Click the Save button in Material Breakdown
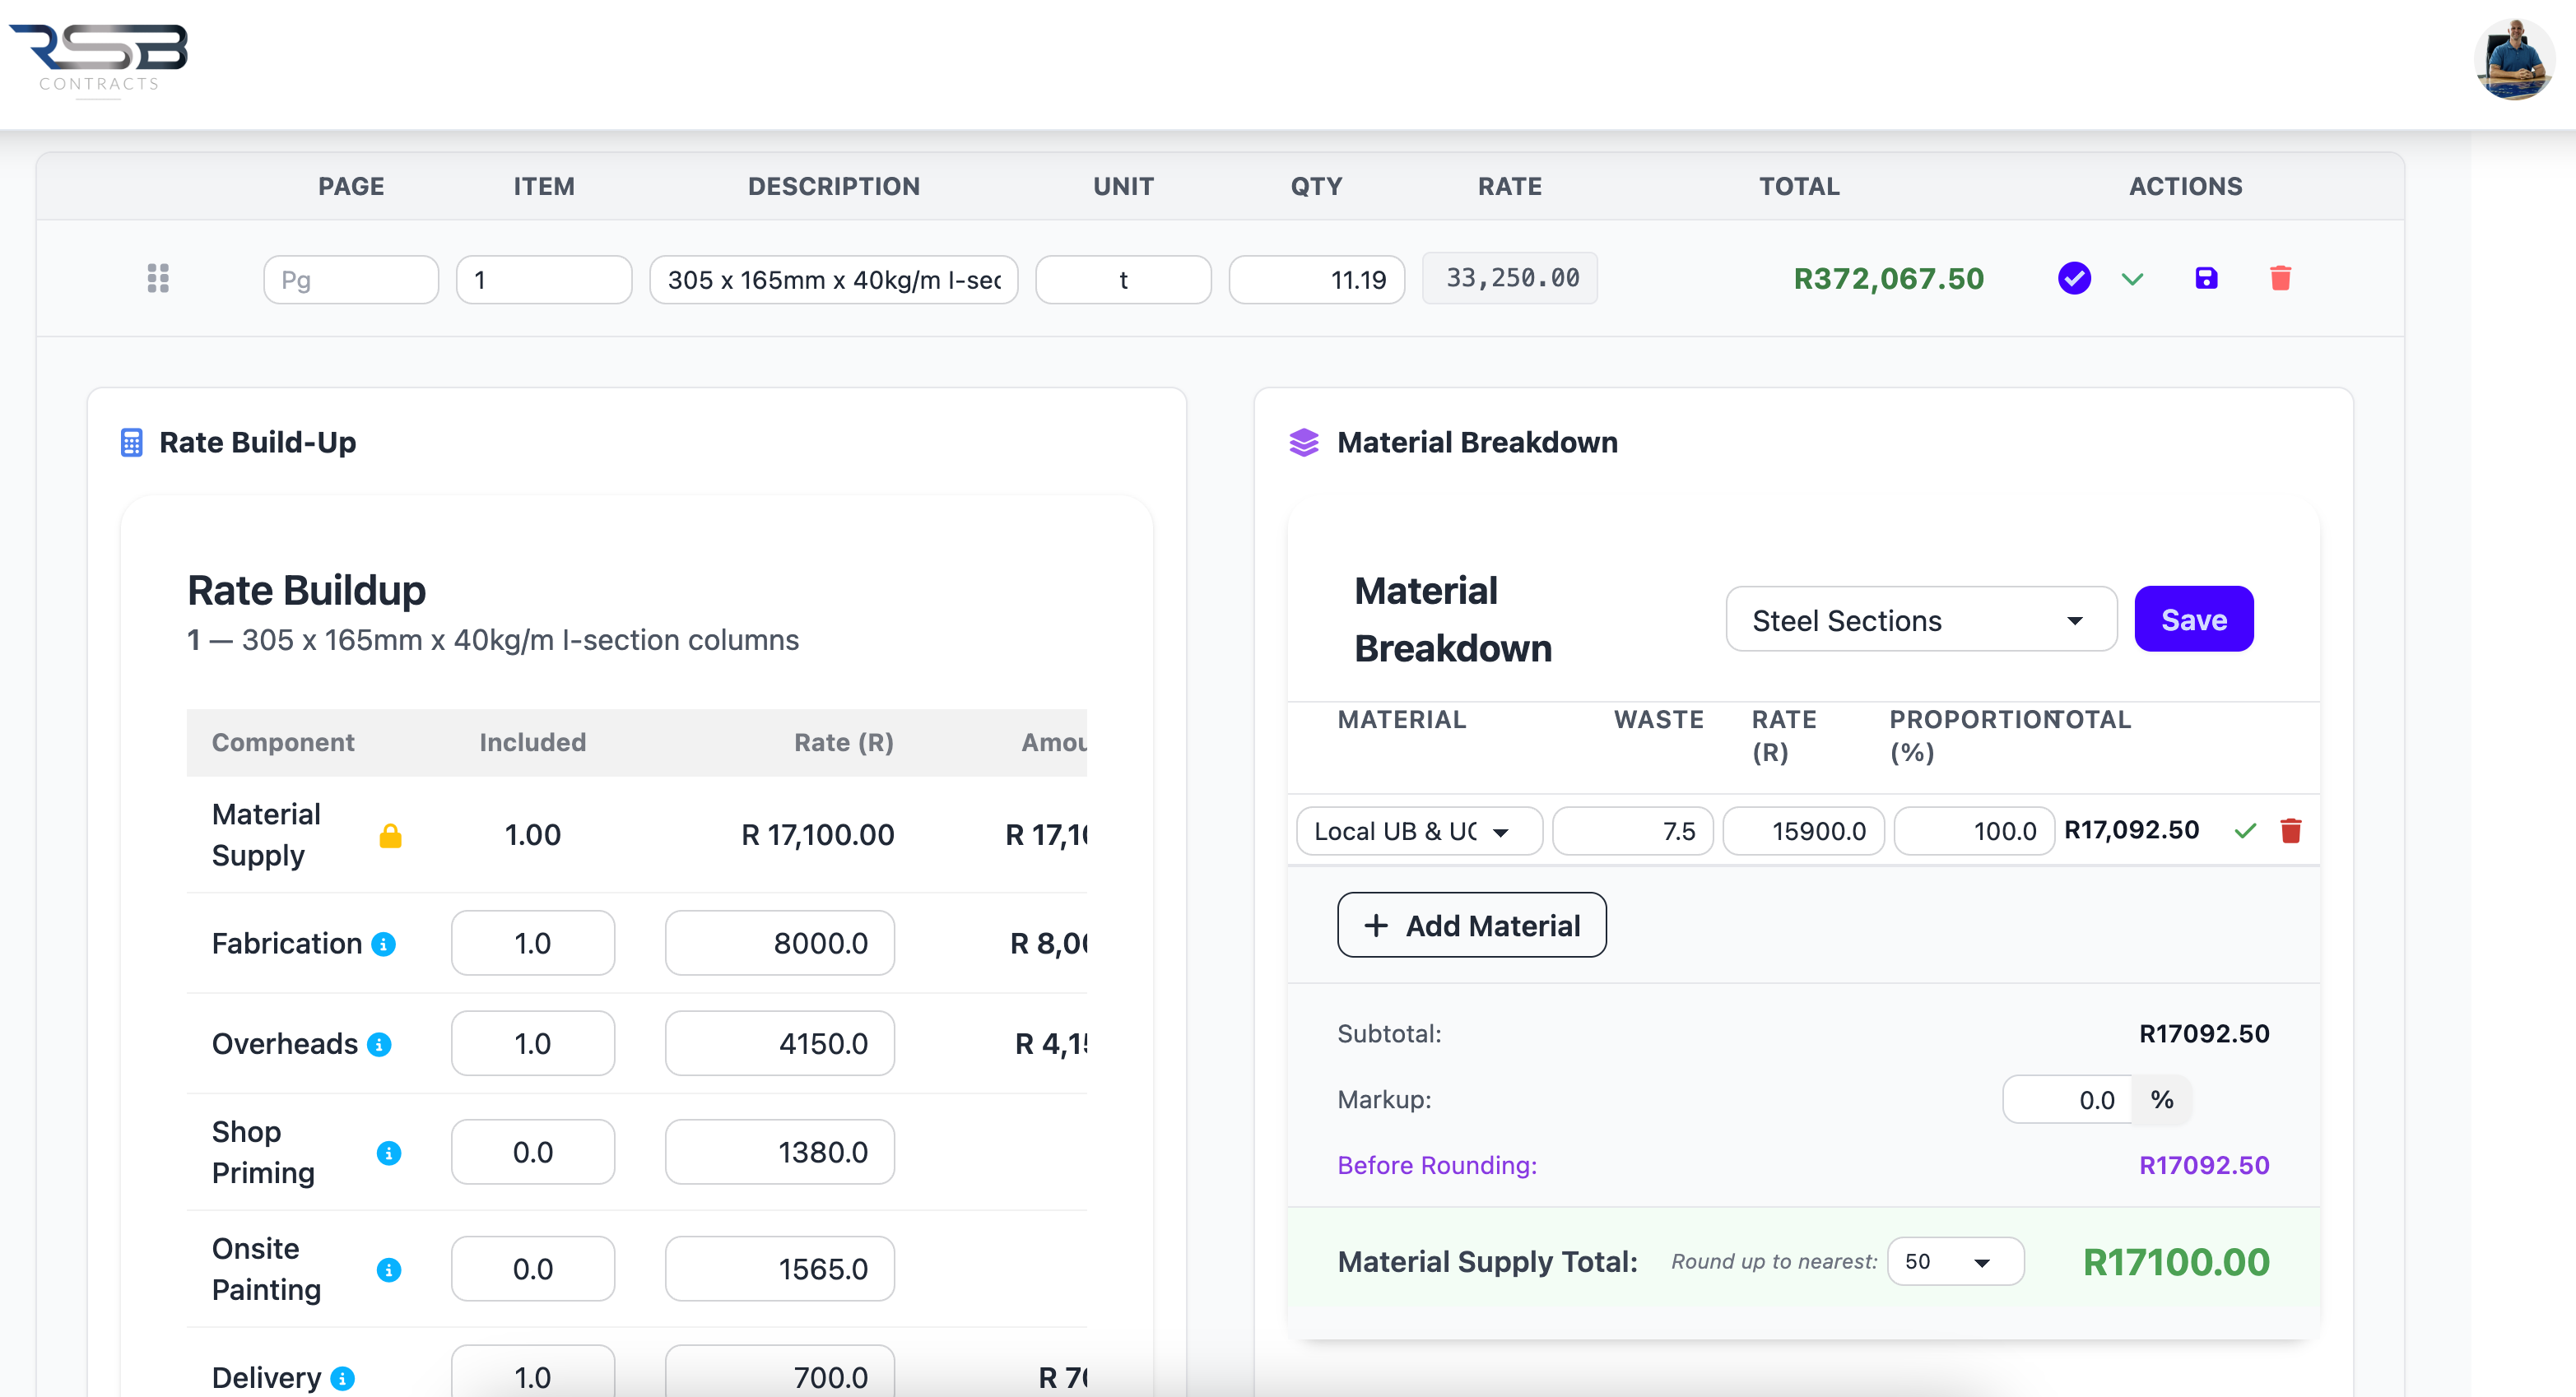 (x=2193, y=620)
